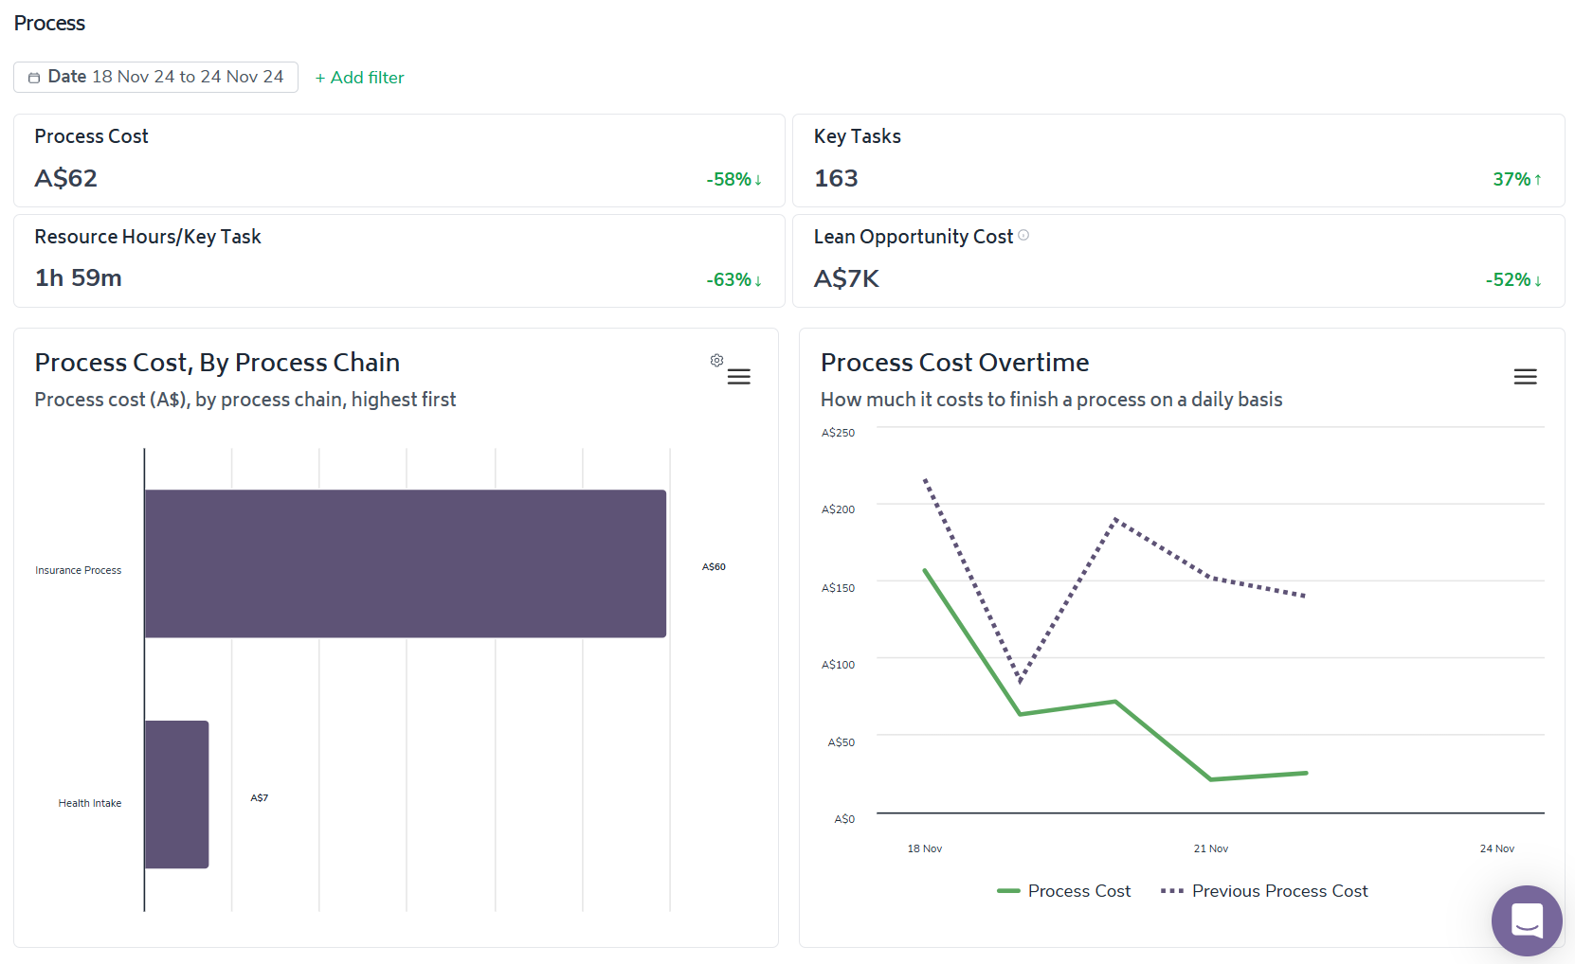Select the Insurance Process bar

coord(406,563)
